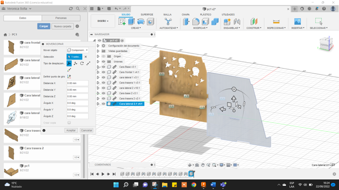Open the Personas tab

tap(61, 18)
